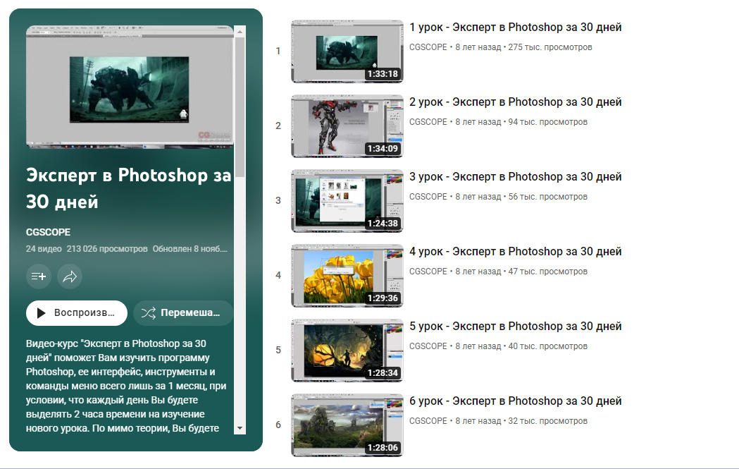Click '40 тыс. просмотров' under lesson 5

(547, 346)
